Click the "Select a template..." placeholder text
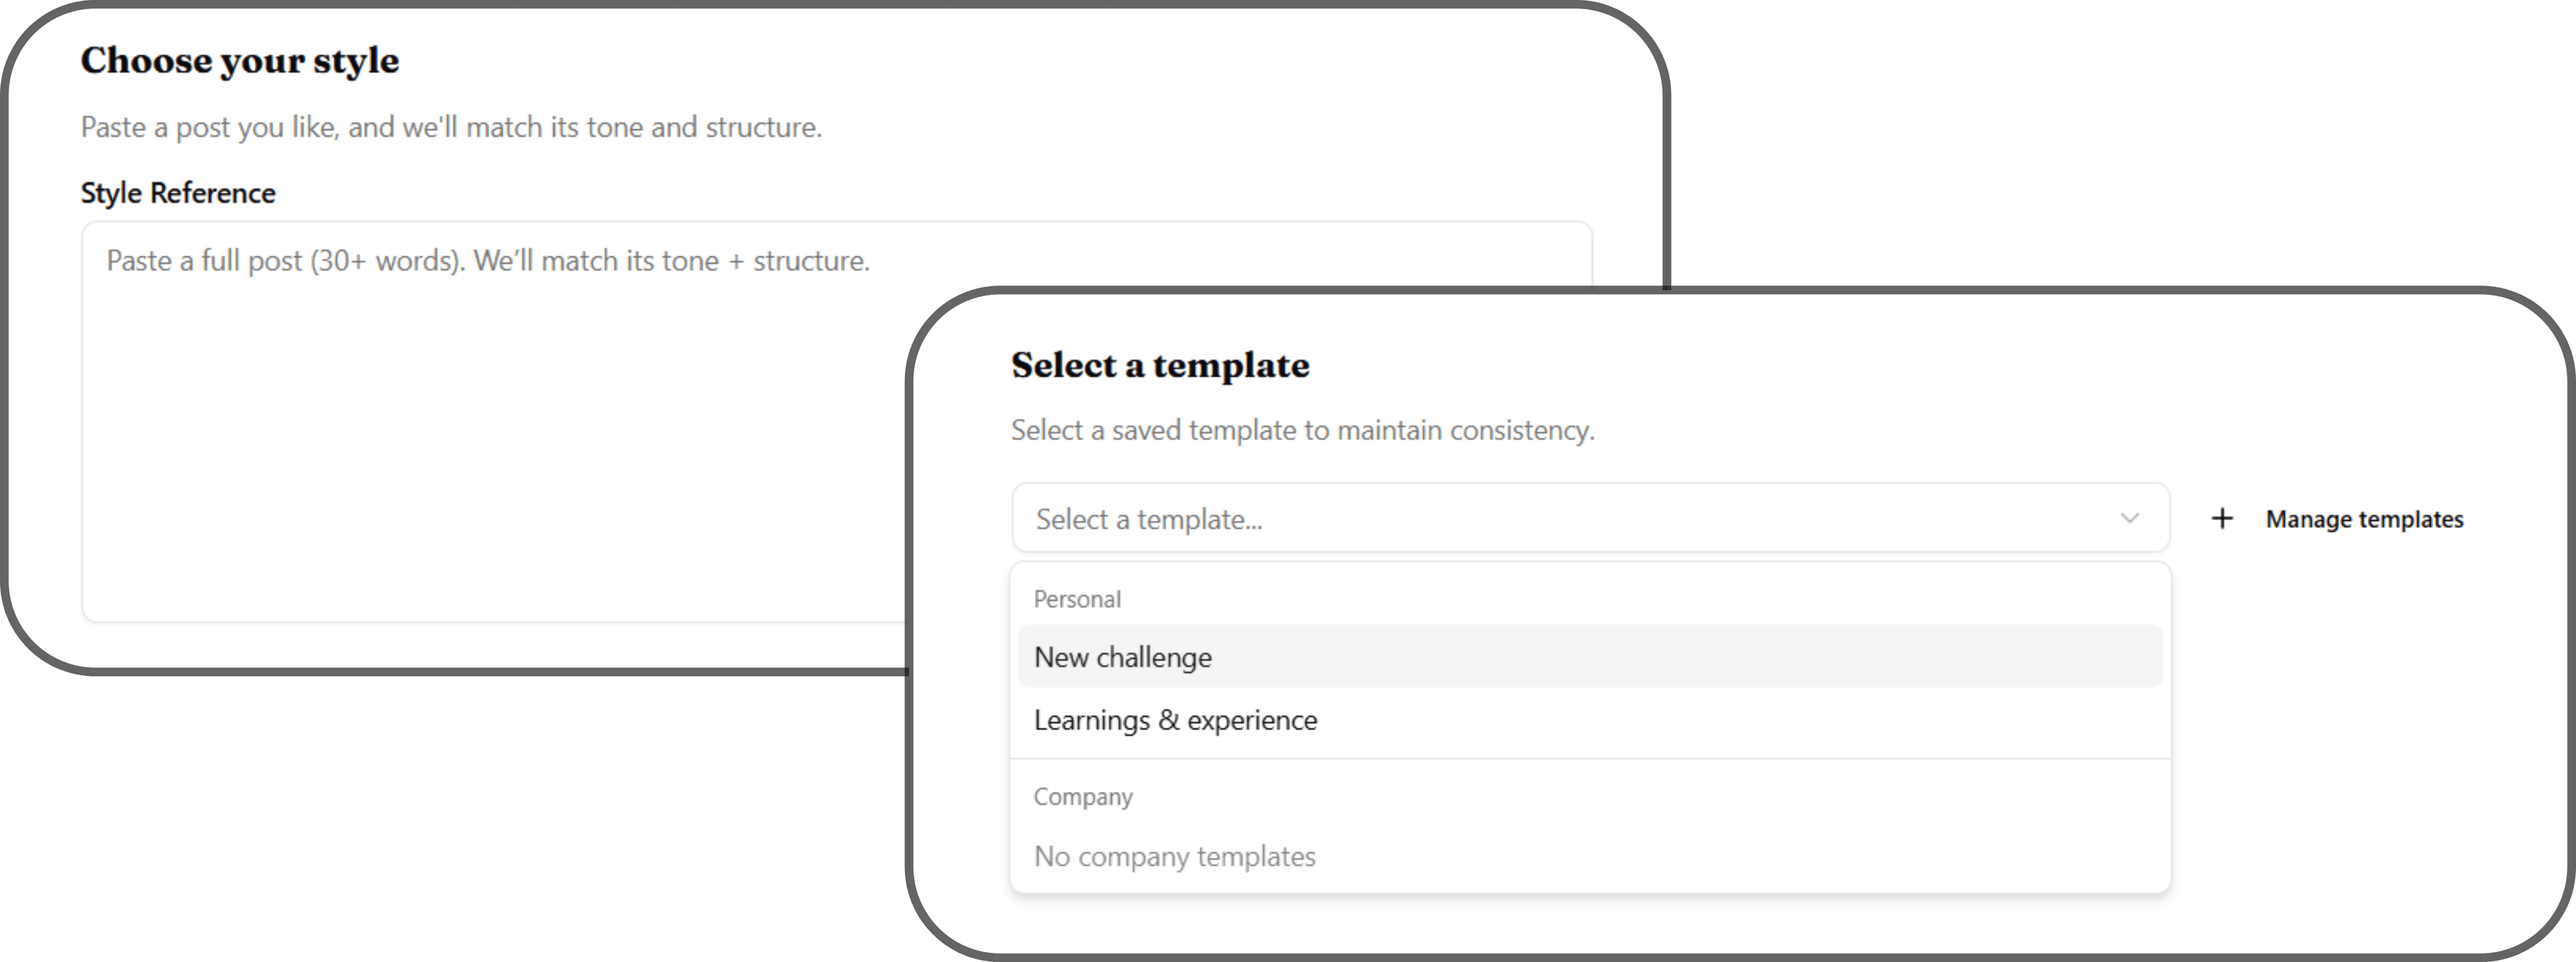This screenshot has height=962, width=2576. [1149, 520]
